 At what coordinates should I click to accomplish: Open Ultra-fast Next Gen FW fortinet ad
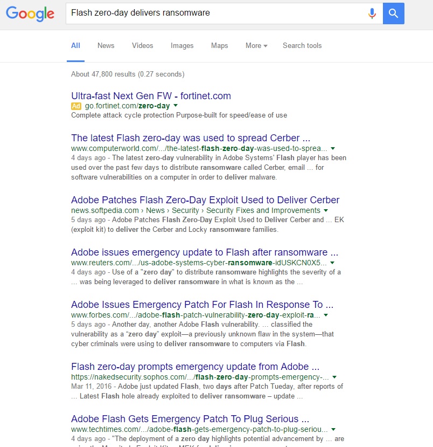click(151, 96)
